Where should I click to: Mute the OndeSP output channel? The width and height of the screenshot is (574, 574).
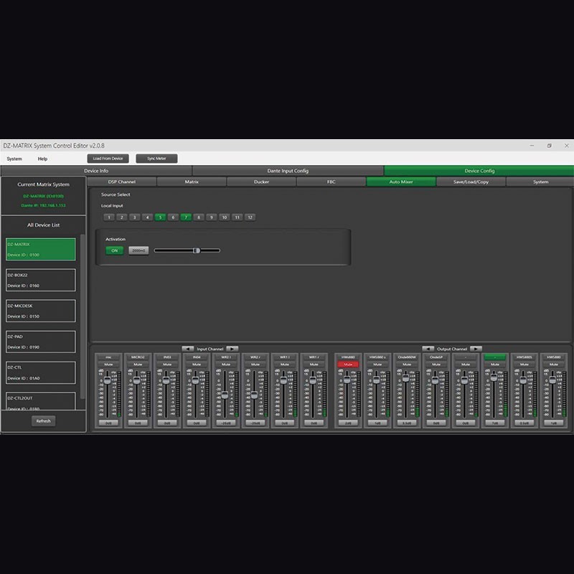click(436, 364)
